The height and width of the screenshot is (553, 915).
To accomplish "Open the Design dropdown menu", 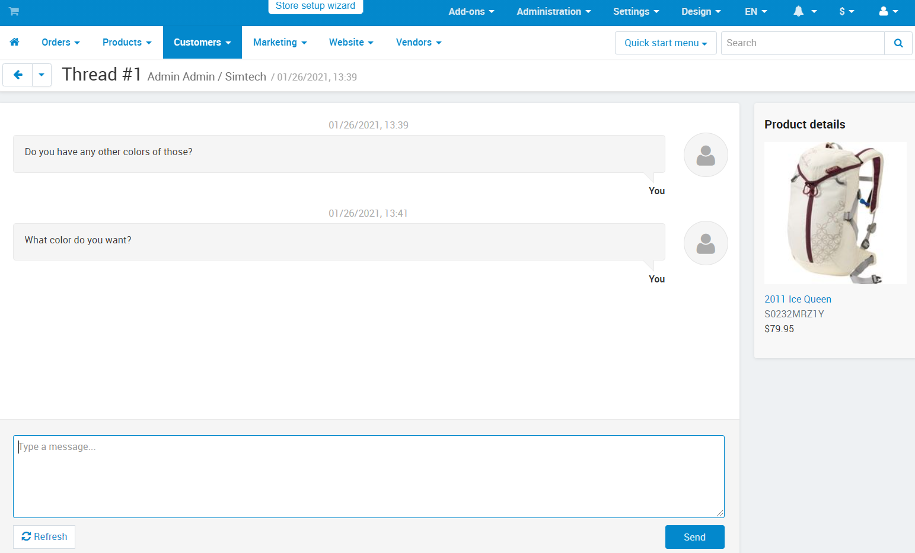I will [x=702, y=11].
